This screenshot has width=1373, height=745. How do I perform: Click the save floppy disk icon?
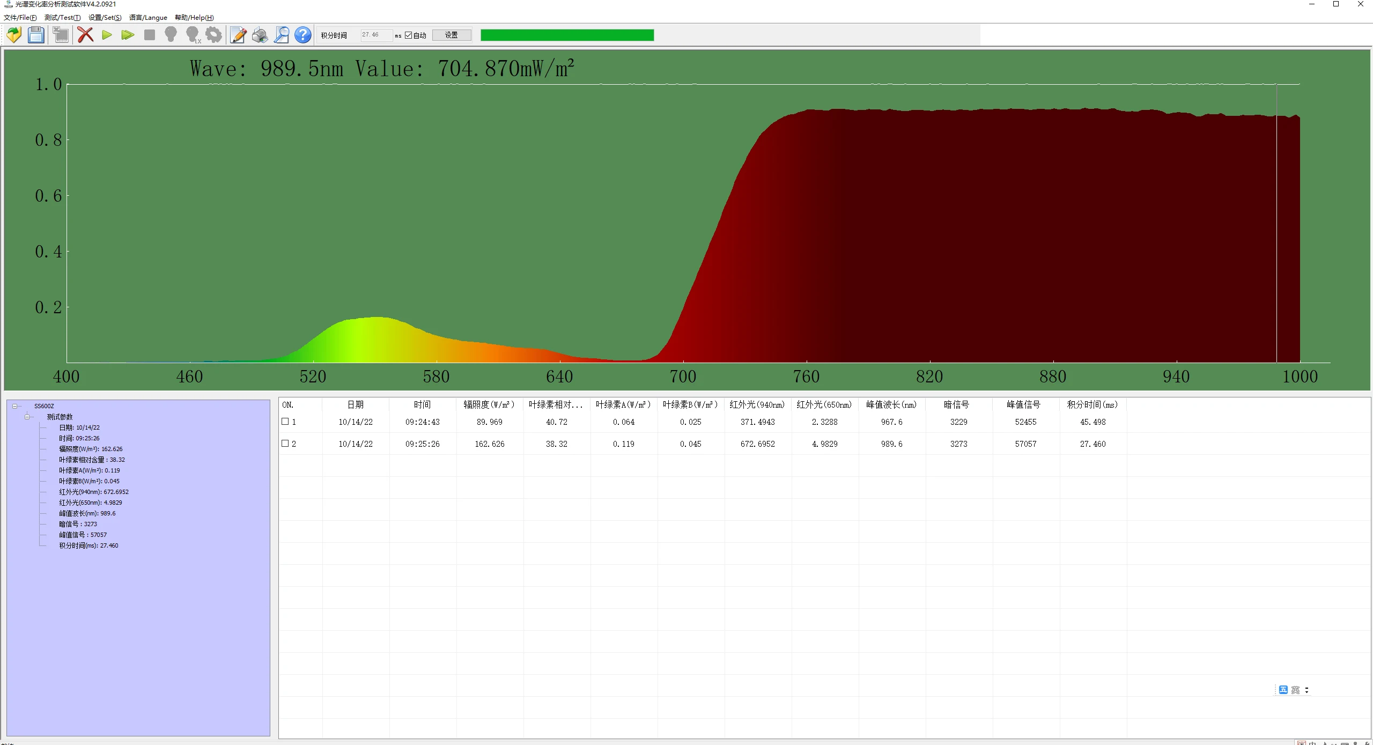[x=36, y=35]
